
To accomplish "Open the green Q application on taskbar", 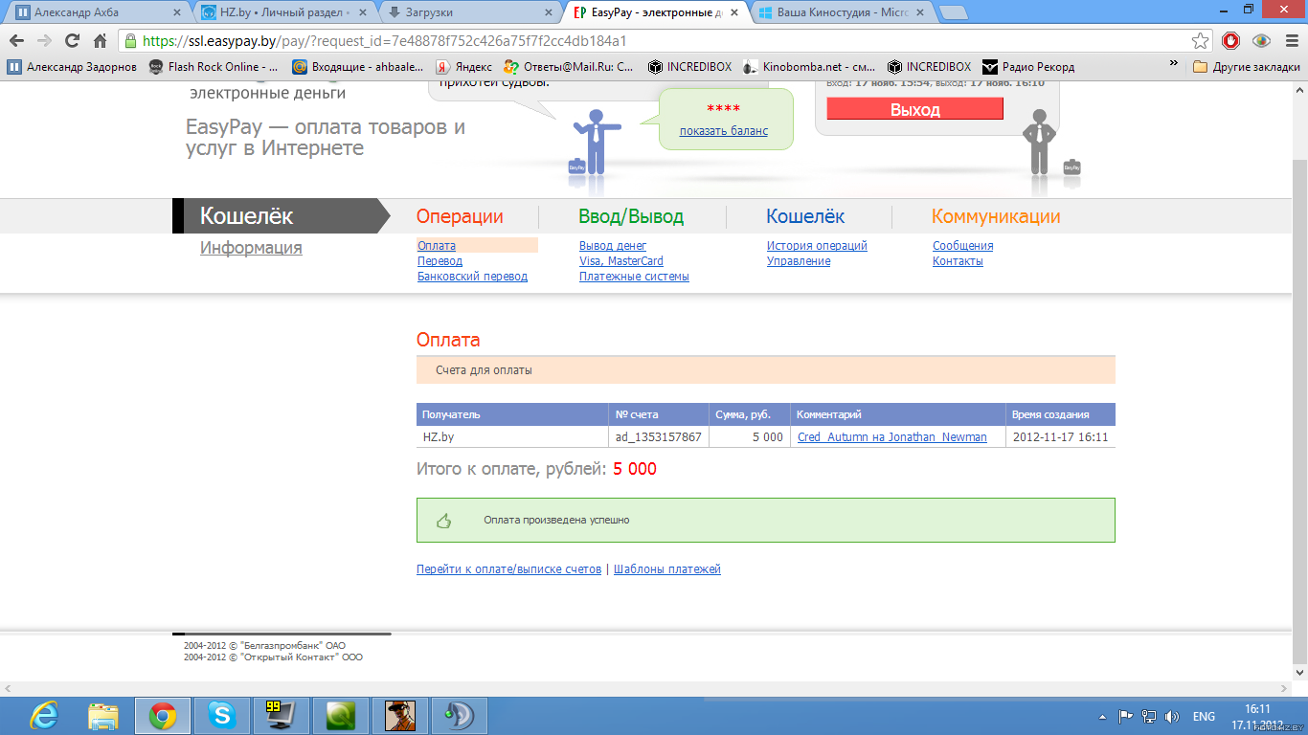I will tap(342, 716).
